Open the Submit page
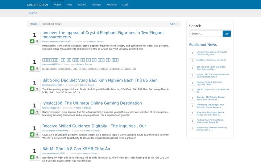Image resolution: width=261 pixels, height=163 pixels. [82, 4]
